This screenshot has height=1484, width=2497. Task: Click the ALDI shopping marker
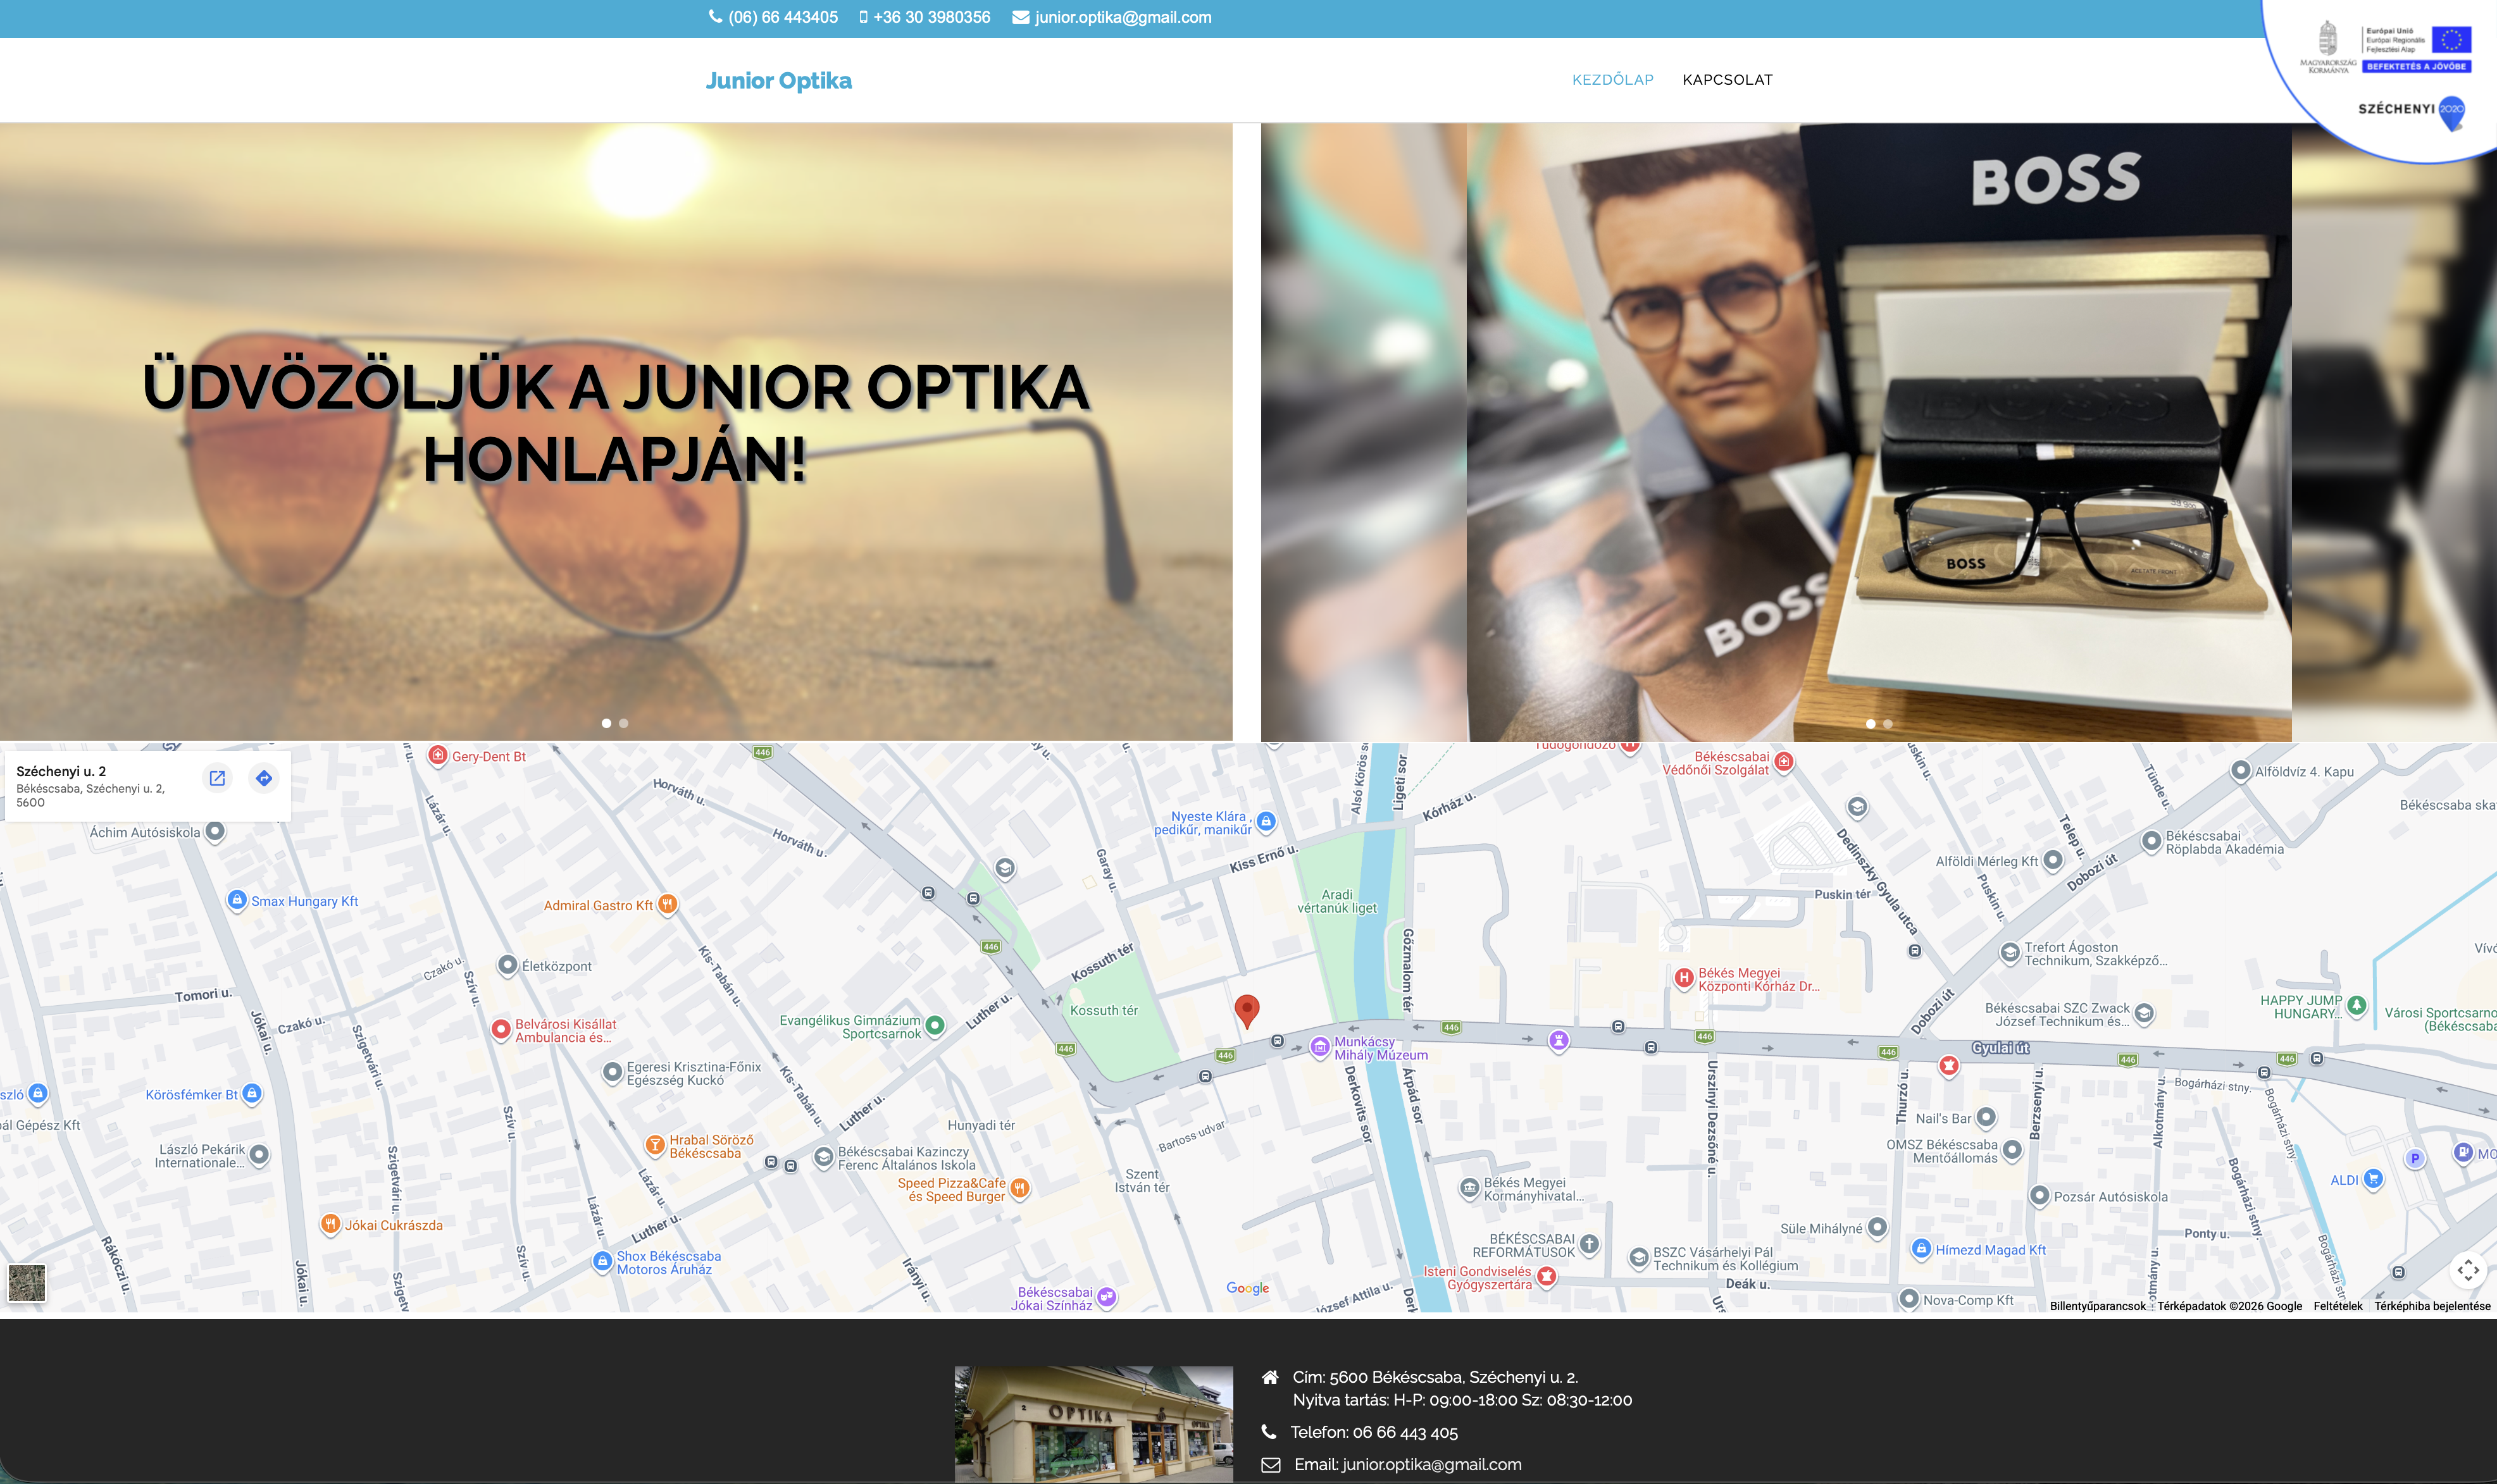point(2373,1179)
